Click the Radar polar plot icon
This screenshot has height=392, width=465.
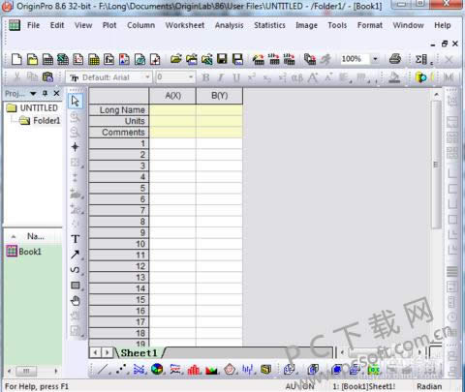click(x=230, y=370)
